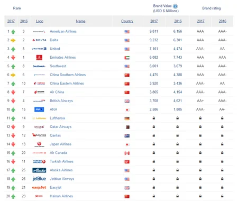Click the green up arrow for American Airlines

click(x=13, y=32)
